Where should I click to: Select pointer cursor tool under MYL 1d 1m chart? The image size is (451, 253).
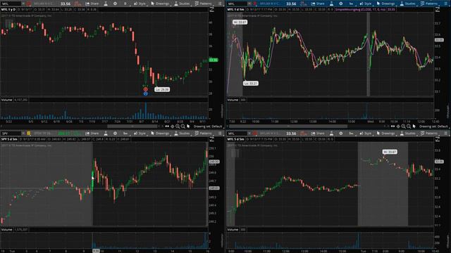[414, 126]
